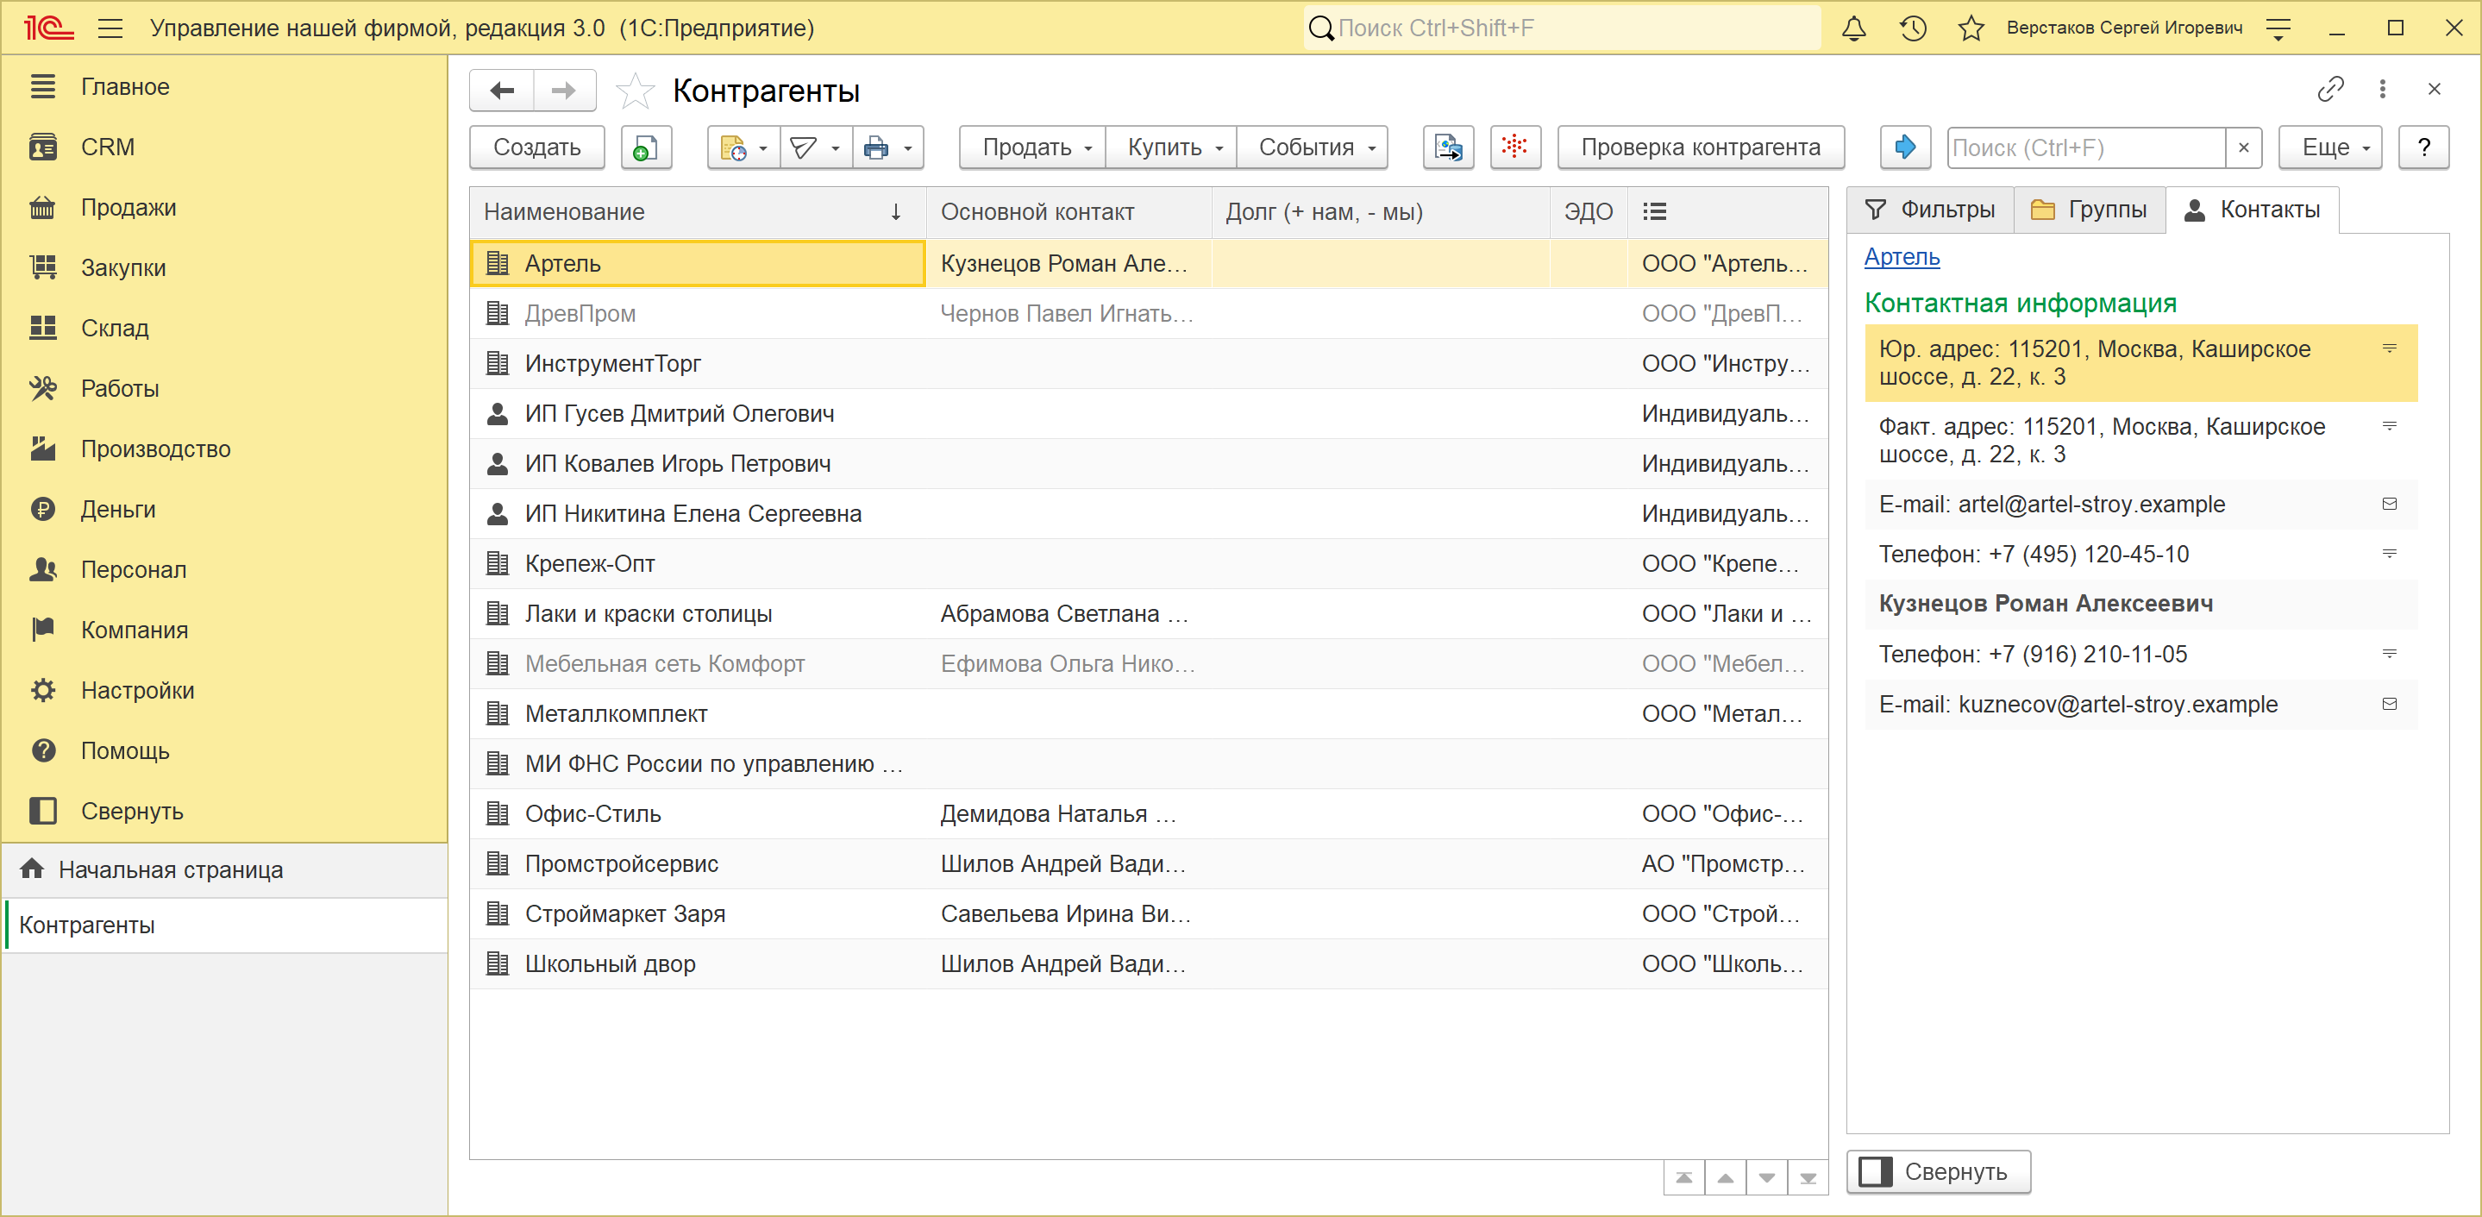The height and width of the screenshot is (1217, 2482).
Task: Create new item by copying icon
Action: pyautogui.click(x=646, y=147)
